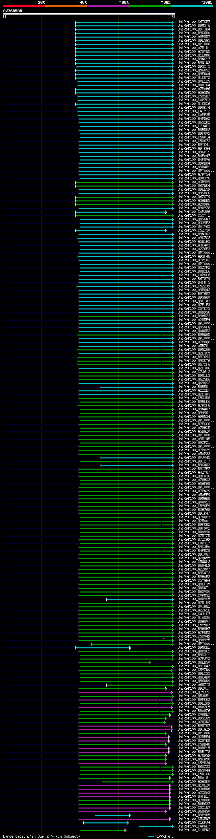Select the UniRef100_C0HHE7 label
216x839 pixels.
[x=194, y=714]
